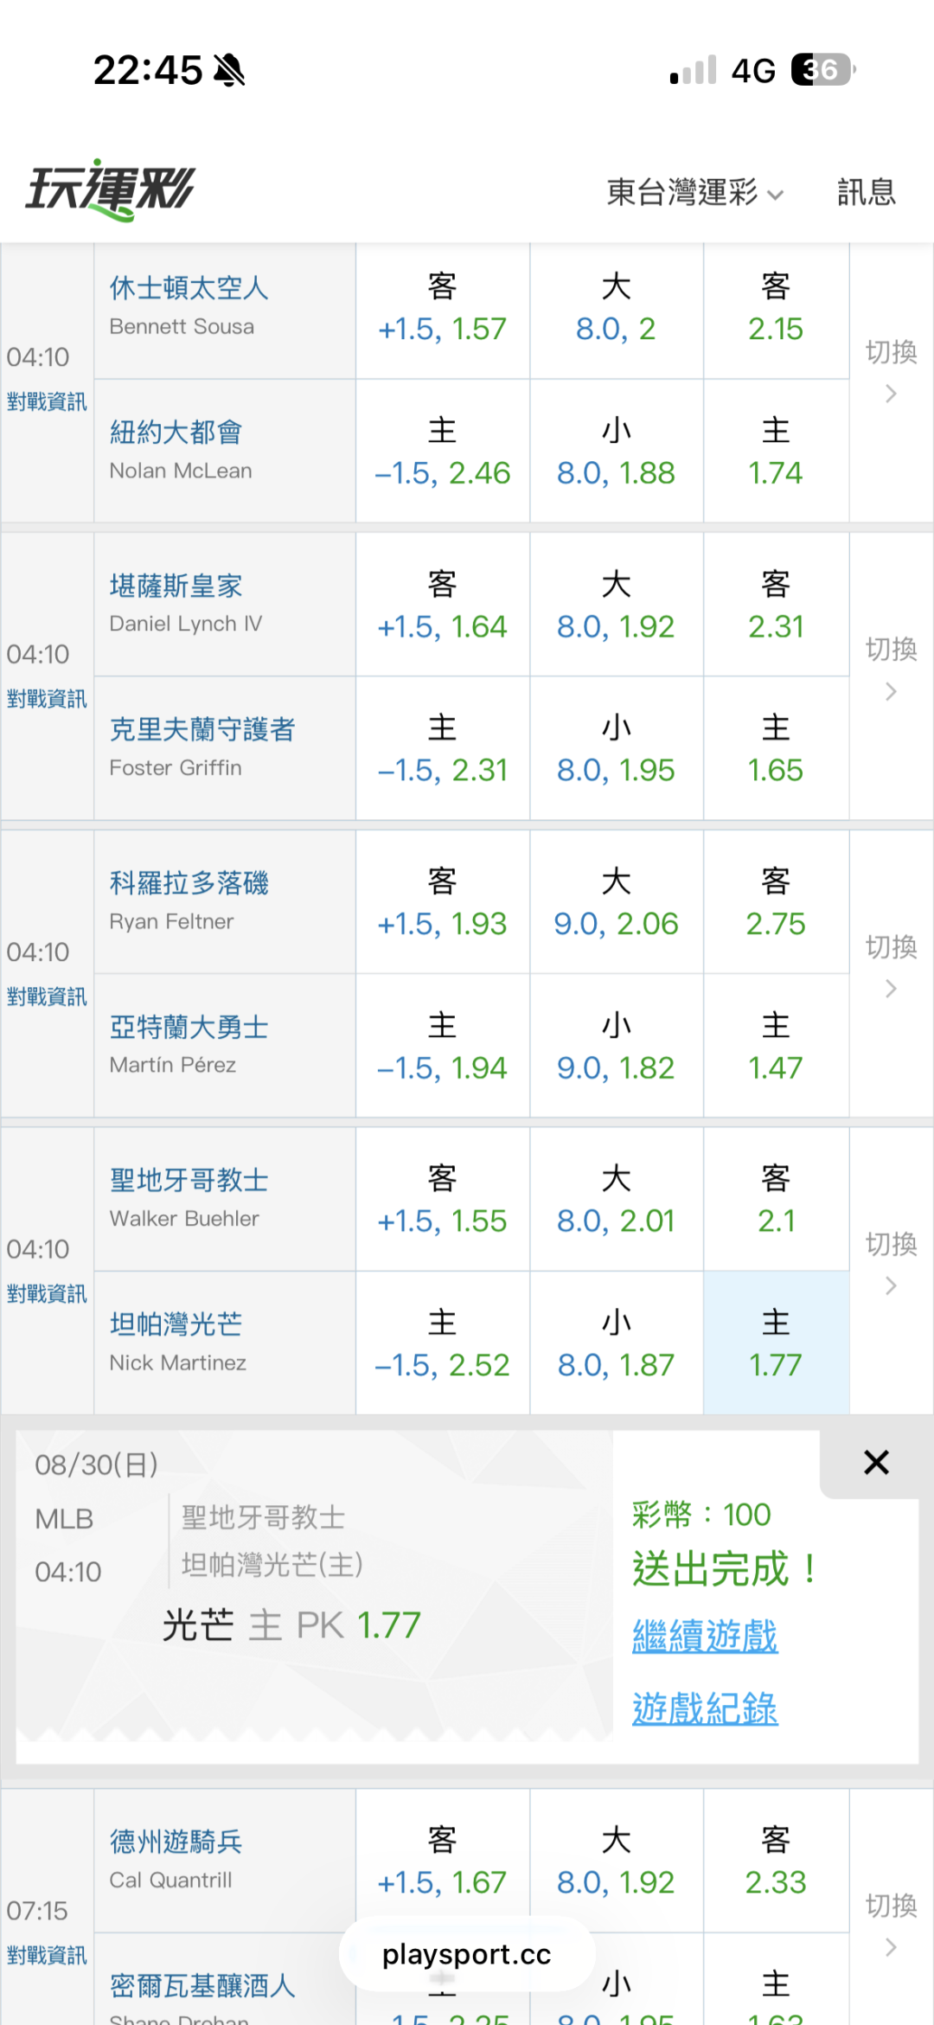This screenshot has width=934, height=2025.
Task: Select Rangers away spread +1.5, 1.67
Action: (443, 1861)
